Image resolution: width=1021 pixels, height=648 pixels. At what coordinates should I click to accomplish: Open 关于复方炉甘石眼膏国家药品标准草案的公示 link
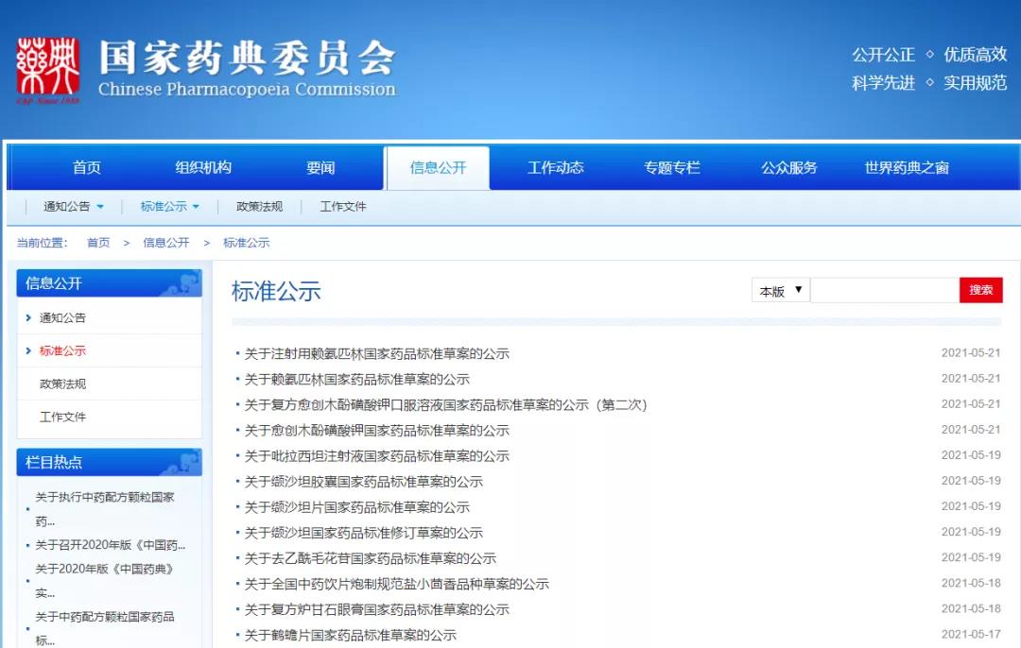[x=376, y=609]
